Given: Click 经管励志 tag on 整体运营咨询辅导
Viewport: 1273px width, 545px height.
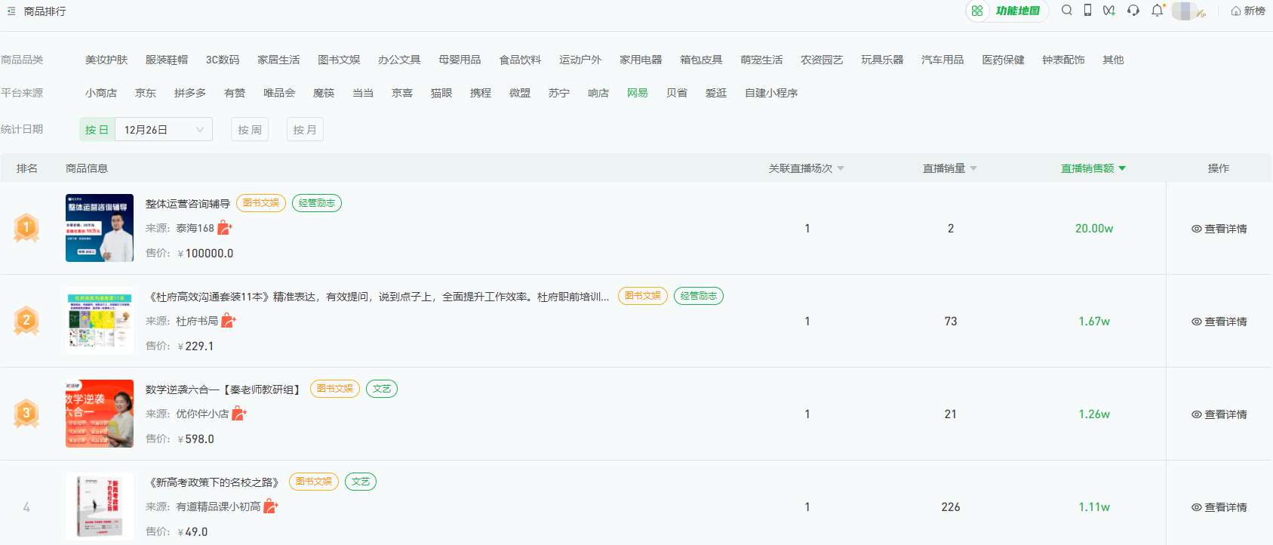Looking at the screenshot, I should pos(317,203).
